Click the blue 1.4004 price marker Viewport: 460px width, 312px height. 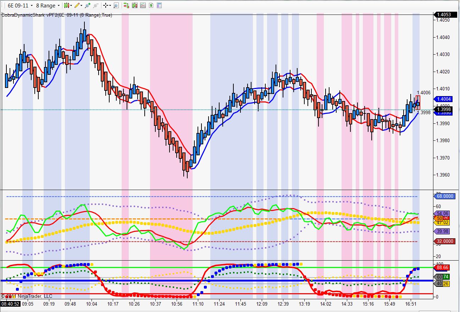click(x=443, y=99)
